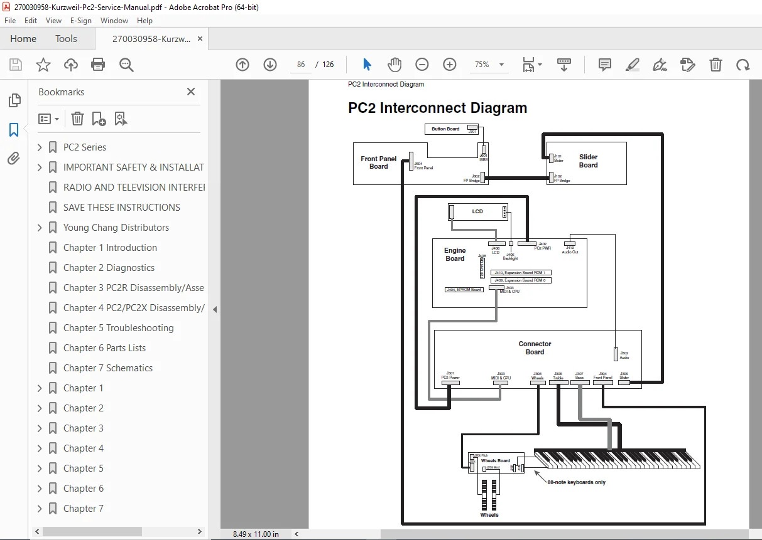Expand the Chapter 5 bookmark arrow
Viewport: 762px width, 540px height.
[x=40, y=469]
